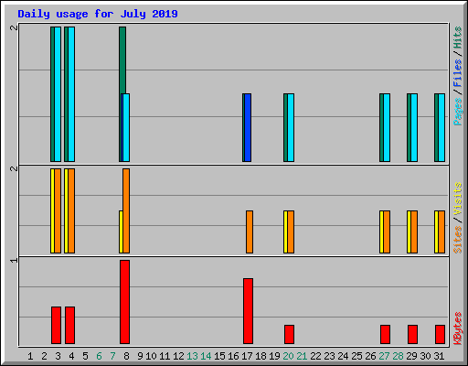Click the green day 20 axis label
The height and width of the screenshot is (366, 468).
[x=288, y=356]
